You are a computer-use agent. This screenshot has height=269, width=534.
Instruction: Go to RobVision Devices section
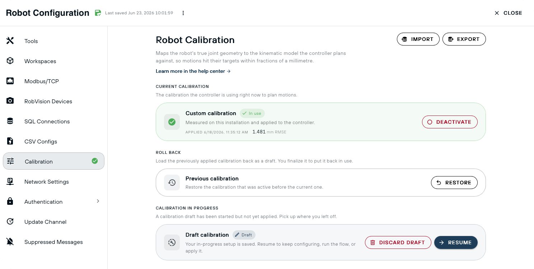click(54, 101)
